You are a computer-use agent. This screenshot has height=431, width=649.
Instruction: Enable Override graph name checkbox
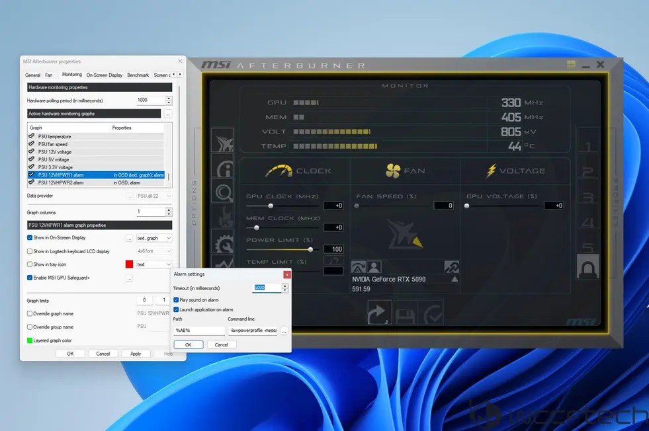[30, 313]
